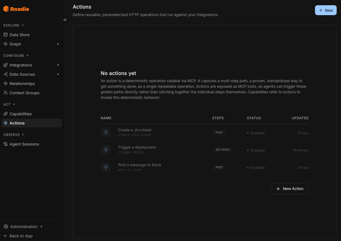Expand the Administration submenu arrow

click(x=41, y=227)
